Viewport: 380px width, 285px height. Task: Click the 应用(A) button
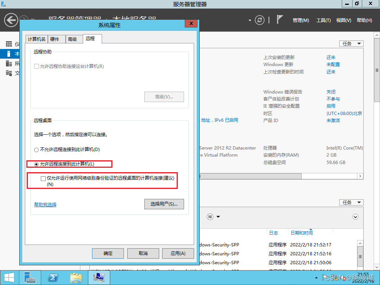click(x=178, y=253)
